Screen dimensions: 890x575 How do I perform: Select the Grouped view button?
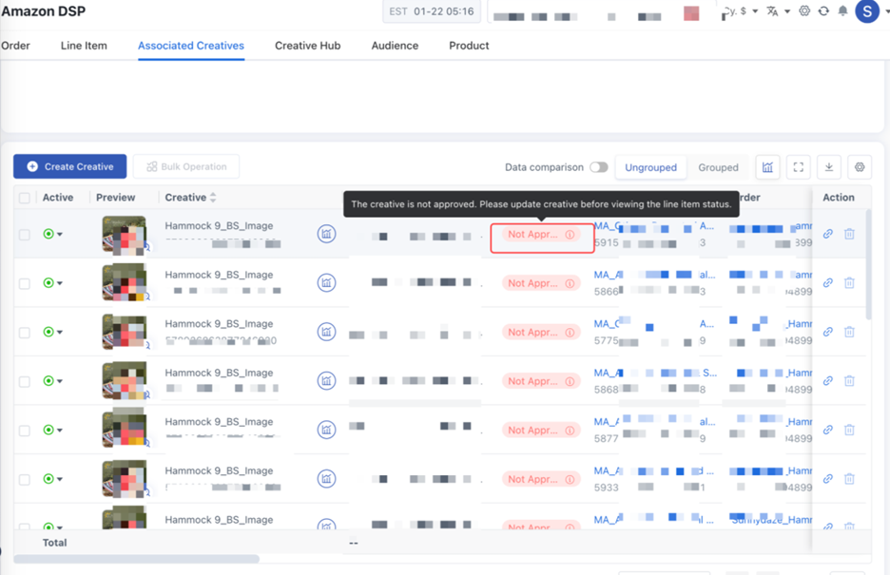tap(718, 167)
